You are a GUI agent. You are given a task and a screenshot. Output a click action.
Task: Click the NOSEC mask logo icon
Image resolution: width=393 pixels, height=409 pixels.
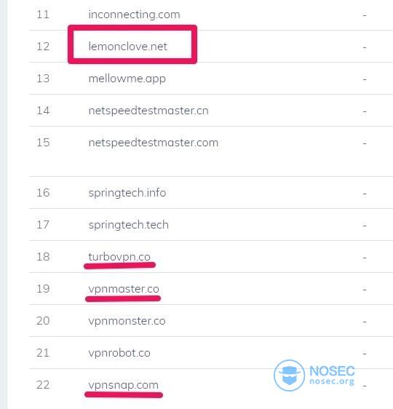pyautogui.click(x=289, y=376)
